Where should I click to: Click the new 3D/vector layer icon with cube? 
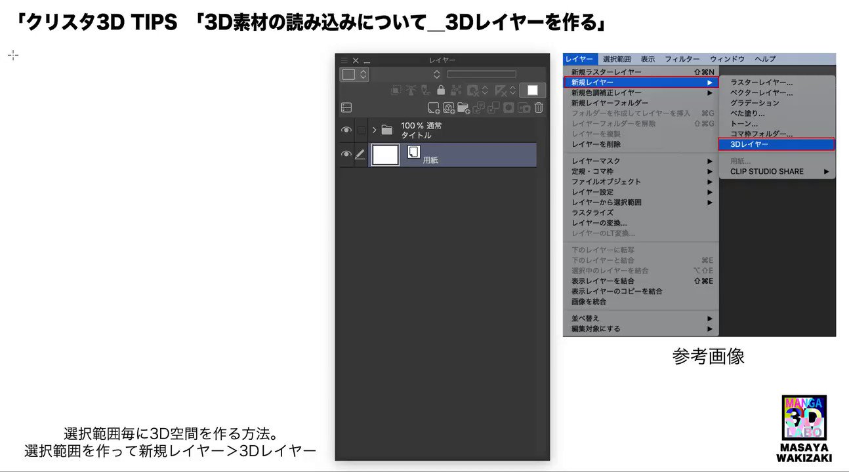pyautogui.click(x=449, y=108)
